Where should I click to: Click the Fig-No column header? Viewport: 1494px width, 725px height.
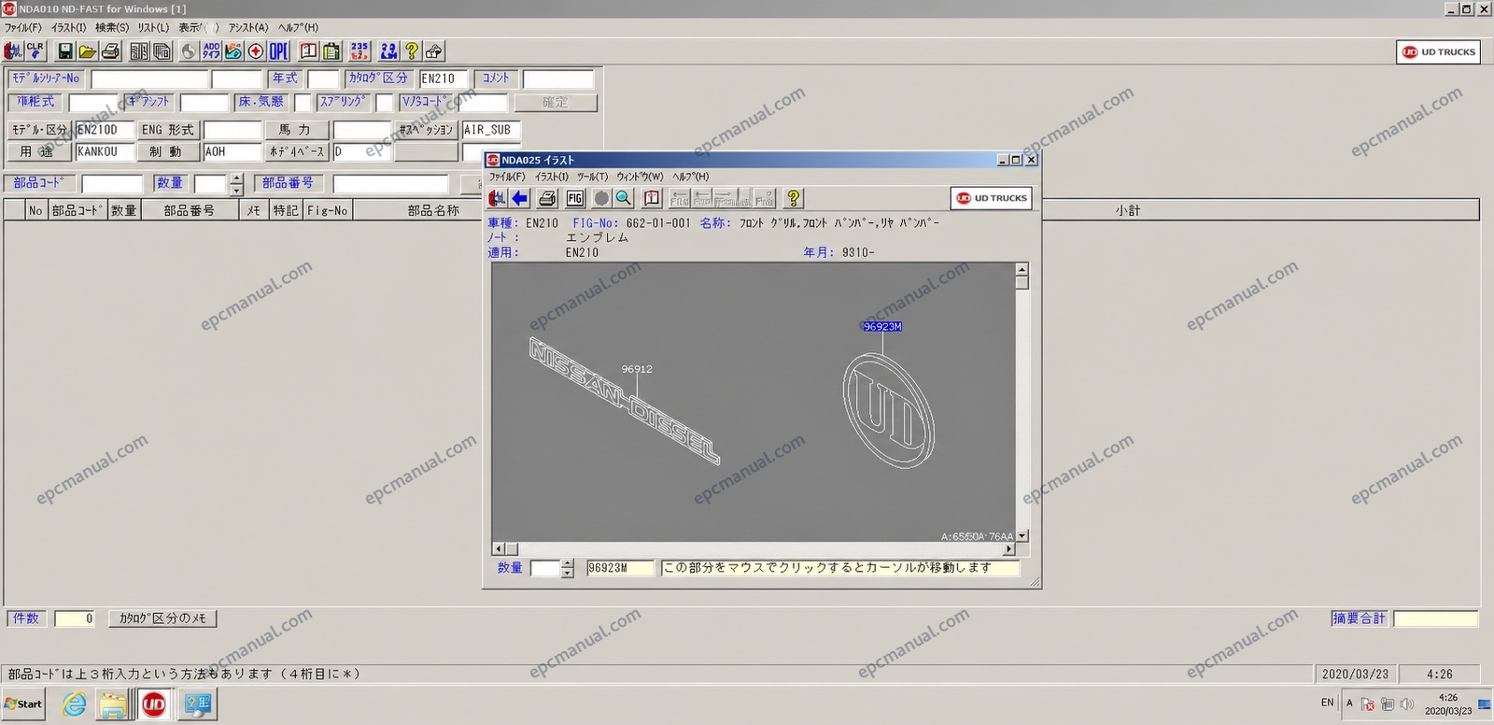tap(328, 211)
